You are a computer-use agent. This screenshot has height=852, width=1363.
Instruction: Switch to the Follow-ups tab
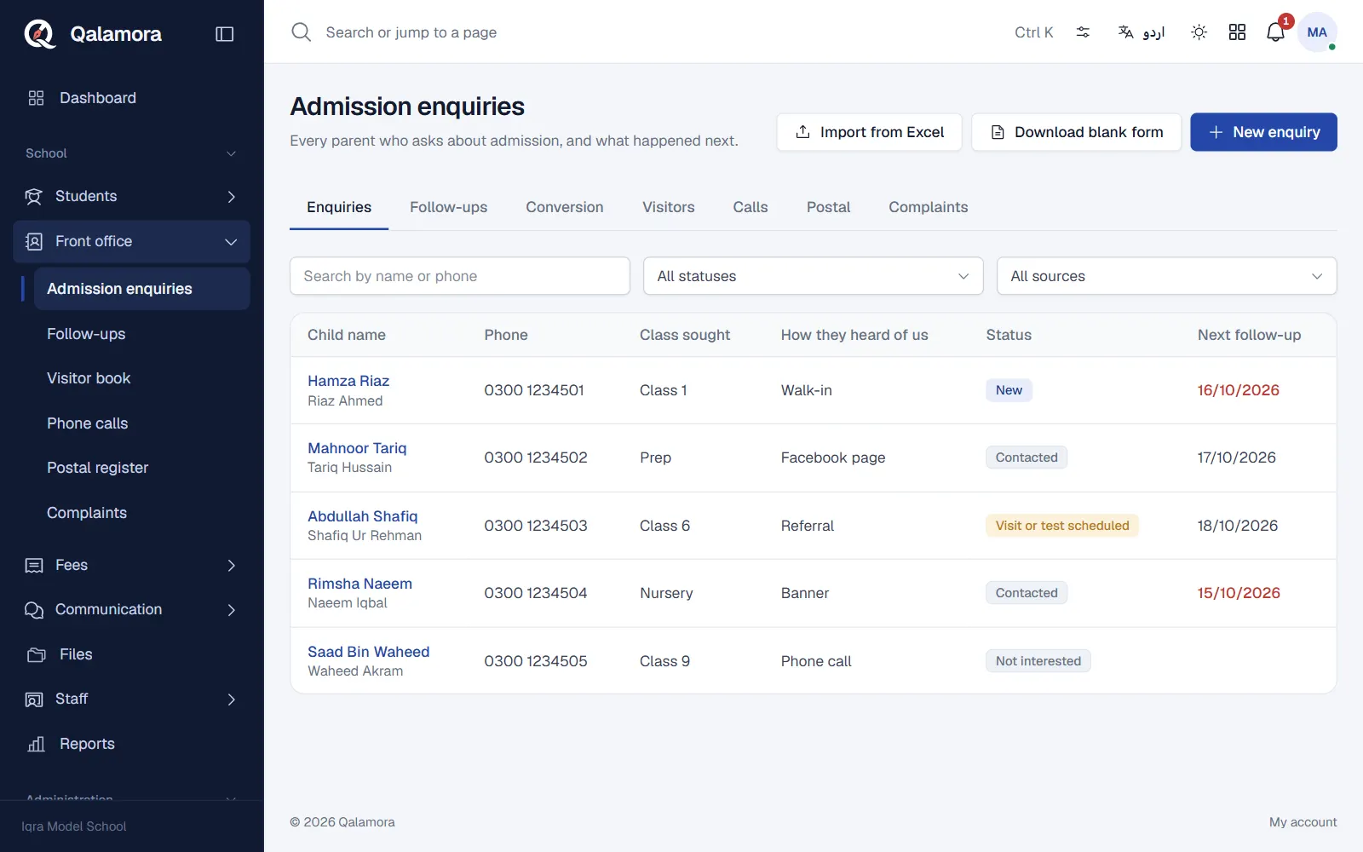[448, 207]
